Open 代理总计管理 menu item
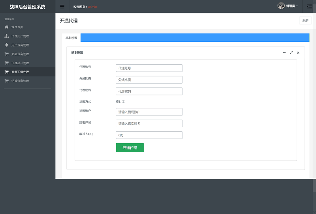This screenshot has width=316, height=214. pos(28,63)
